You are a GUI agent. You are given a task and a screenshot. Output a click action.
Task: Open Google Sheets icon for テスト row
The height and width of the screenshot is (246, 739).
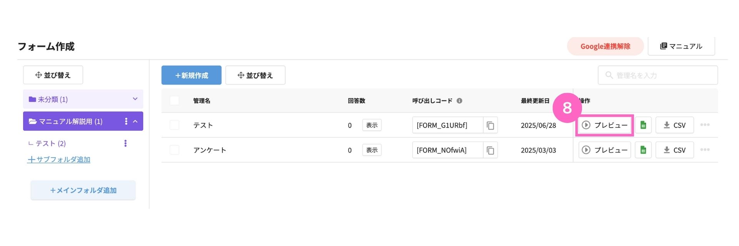click(x=643, y=125)
